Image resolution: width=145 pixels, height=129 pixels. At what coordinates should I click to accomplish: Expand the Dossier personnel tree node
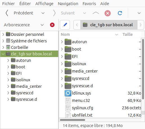3,34
